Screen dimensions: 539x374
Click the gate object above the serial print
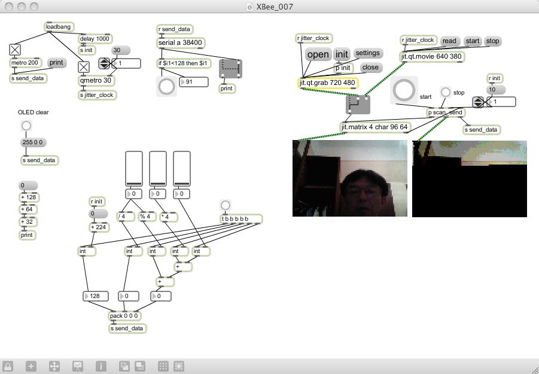click(230, 69)
